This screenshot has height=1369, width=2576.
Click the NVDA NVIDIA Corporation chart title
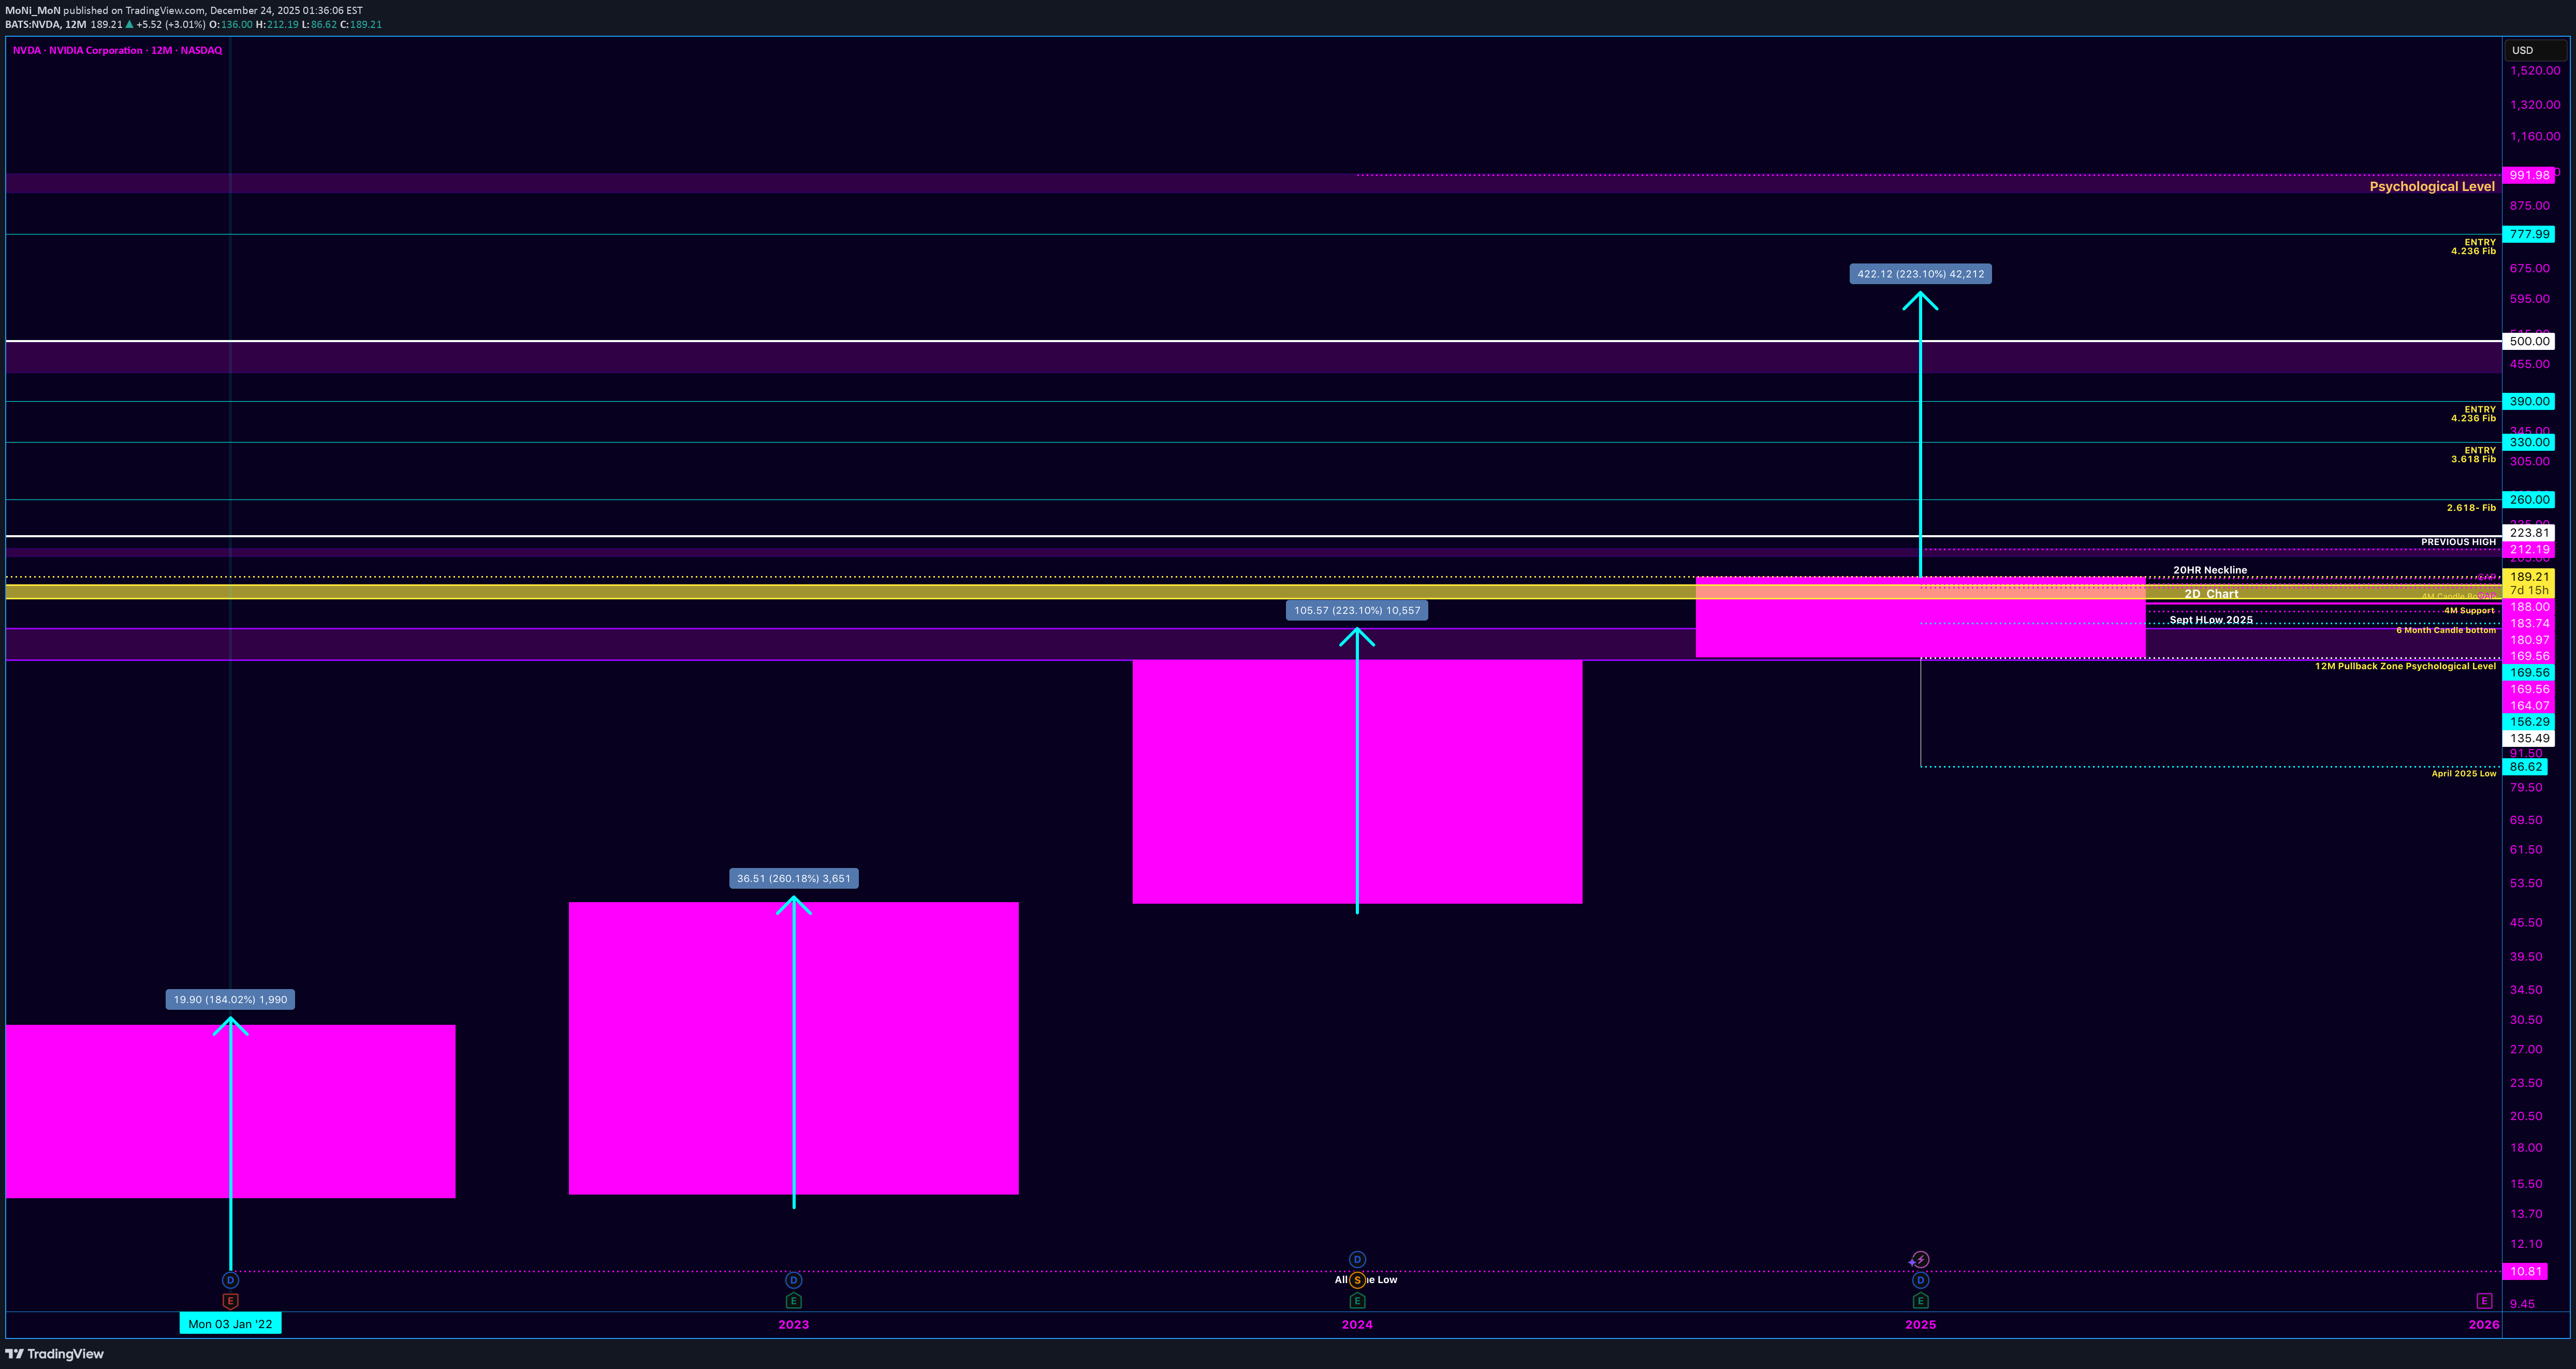[x=117, y=50]
